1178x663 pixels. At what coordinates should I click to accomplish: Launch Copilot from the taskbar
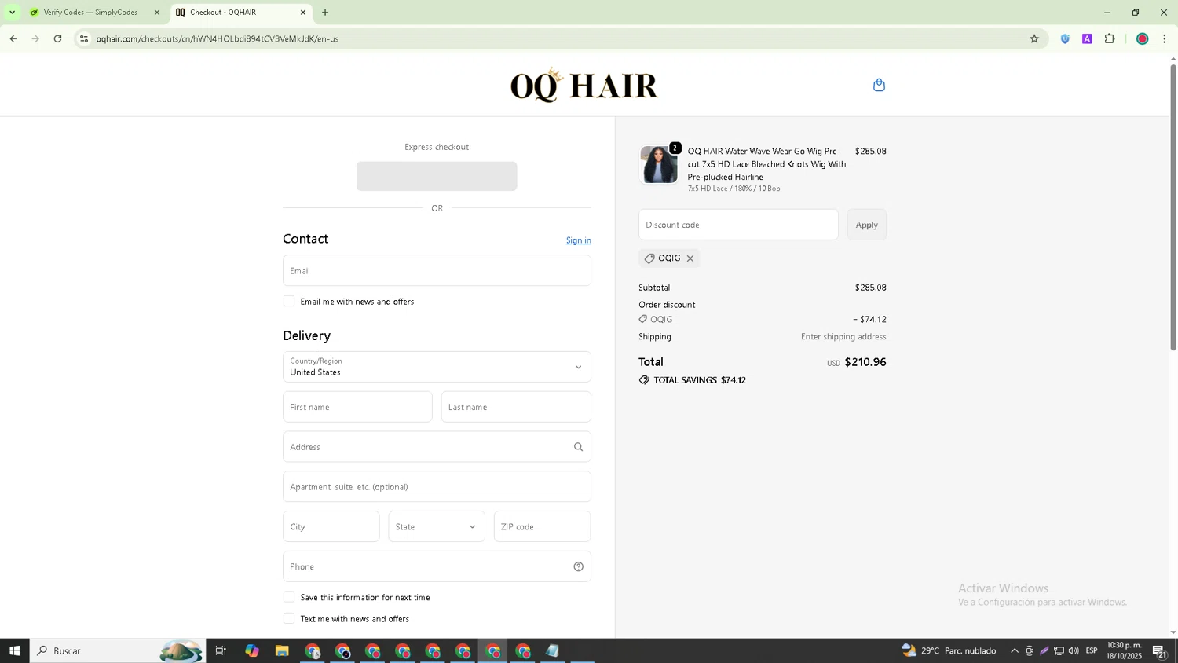[x=251, y=650]
